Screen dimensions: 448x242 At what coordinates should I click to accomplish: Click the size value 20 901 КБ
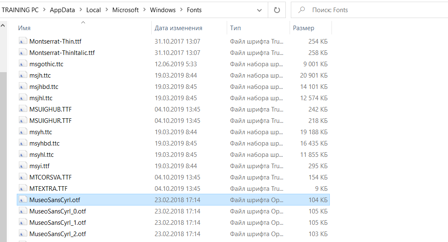(314, 75)
